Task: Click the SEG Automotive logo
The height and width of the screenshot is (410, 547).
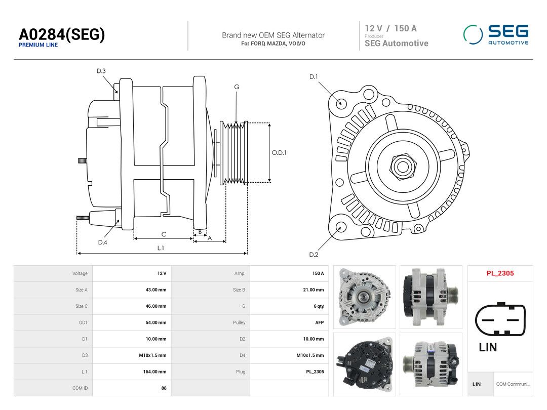Action: (496, 35)
